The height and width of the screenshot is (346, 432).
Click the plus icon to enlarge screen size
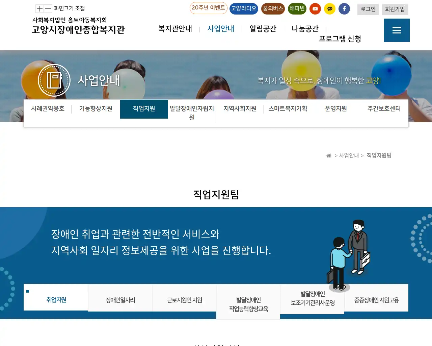pyautogui.click(x=40, y=8)
